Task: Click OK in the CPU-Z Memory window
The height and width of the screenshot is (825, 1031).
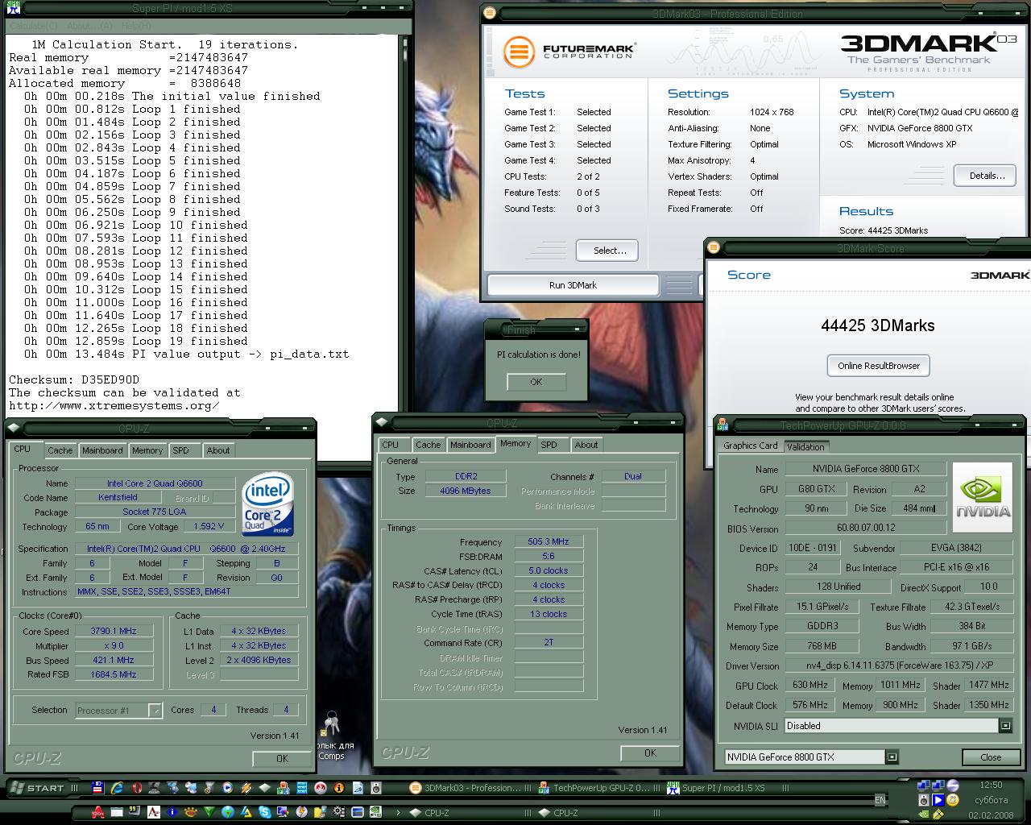Action: (x=650, y=753)
